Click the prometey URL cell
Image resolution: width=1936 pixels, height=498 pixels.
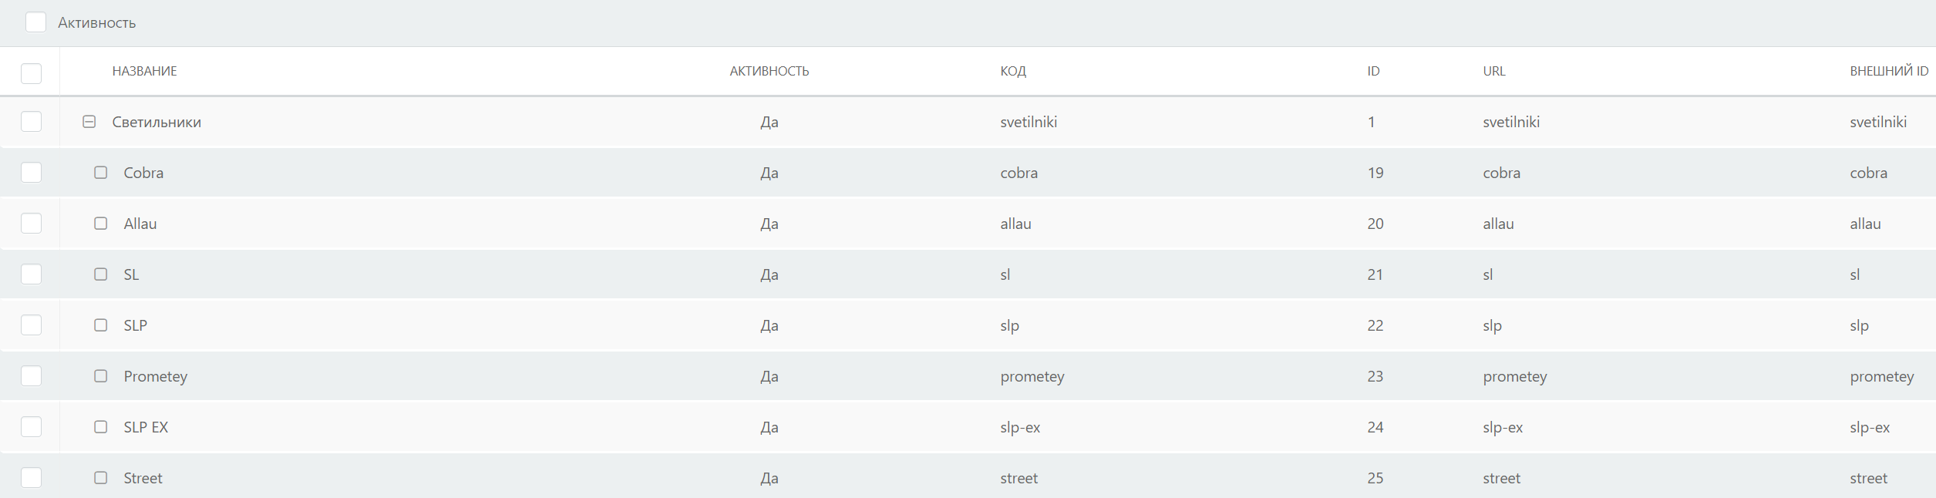1515,376
